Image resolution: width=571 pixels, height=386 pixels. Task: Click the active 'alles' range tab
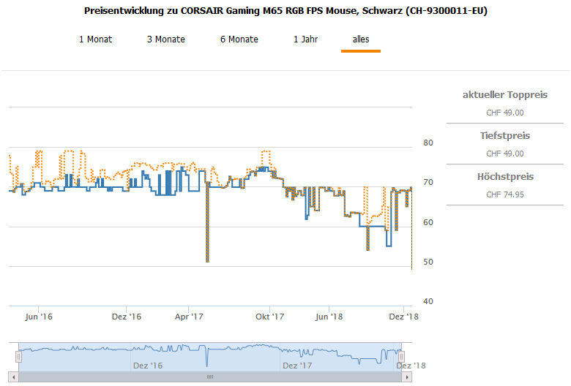tap(361, 39)
